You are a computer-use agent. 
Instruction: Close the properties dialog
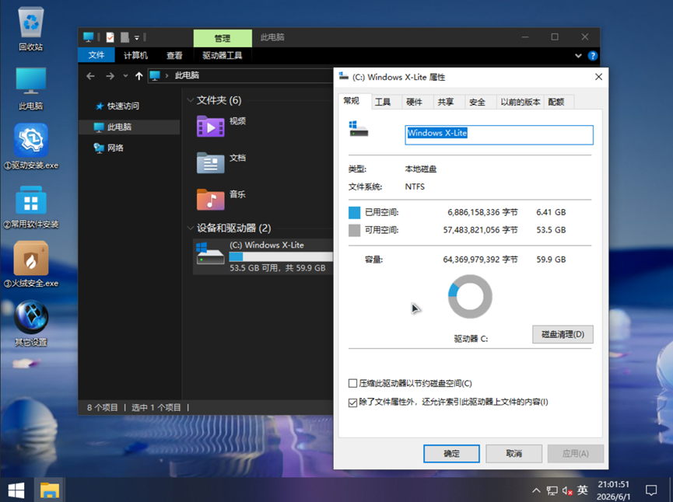pyautogui.click(x=598, y=77)
